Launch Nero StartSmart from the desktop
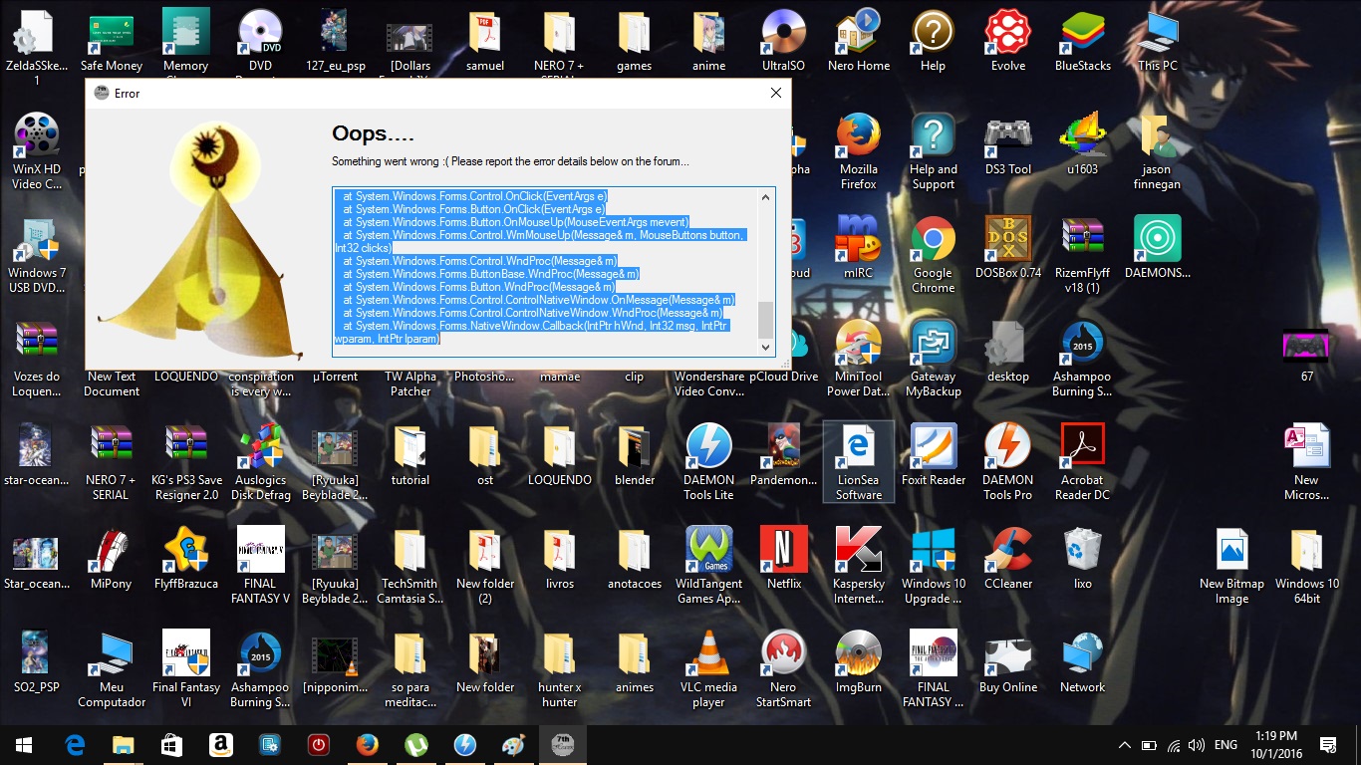Screen dimensions: 1361x765 [x=783, y=670]
